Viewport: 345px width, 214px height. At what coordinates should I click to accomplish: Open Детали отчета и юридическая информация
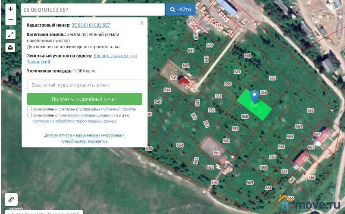click(x=84, y=135)
